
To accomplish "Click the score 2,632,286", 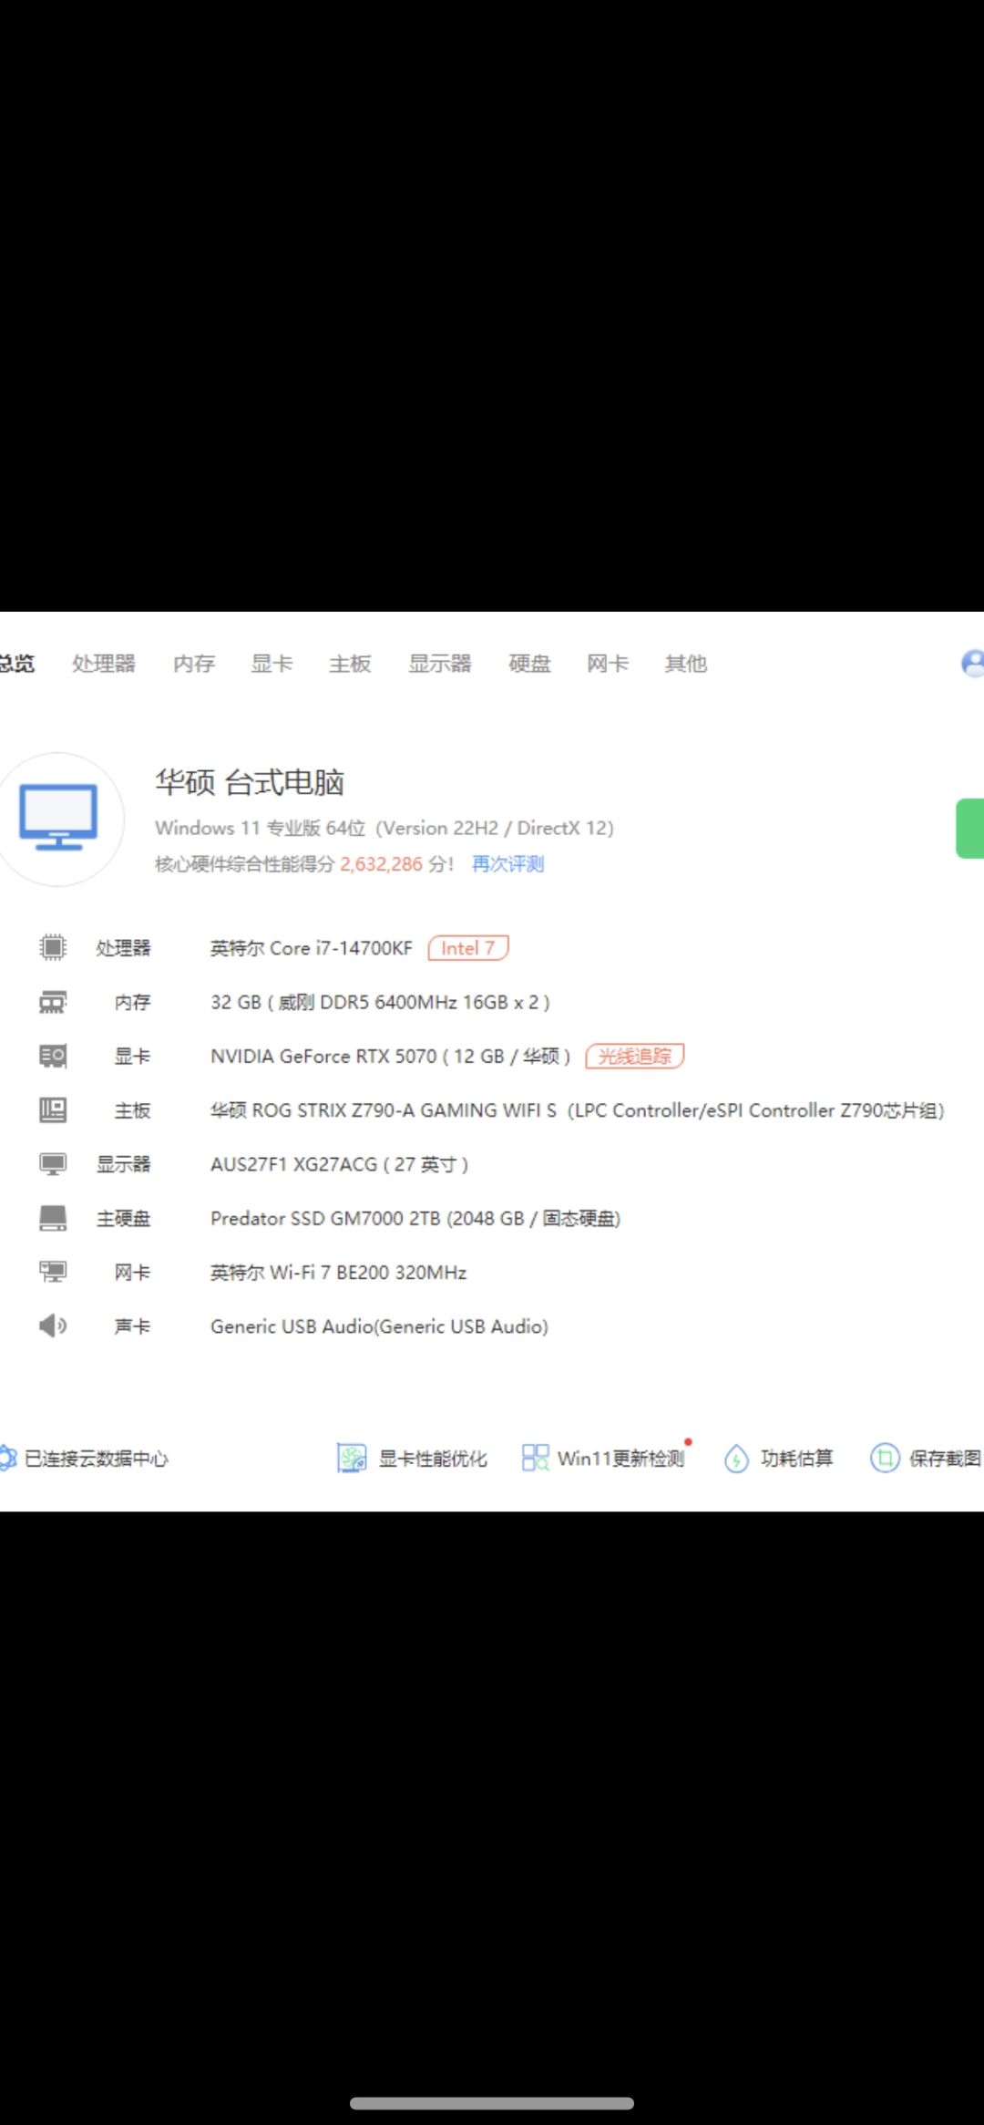I will pos(381,864).
